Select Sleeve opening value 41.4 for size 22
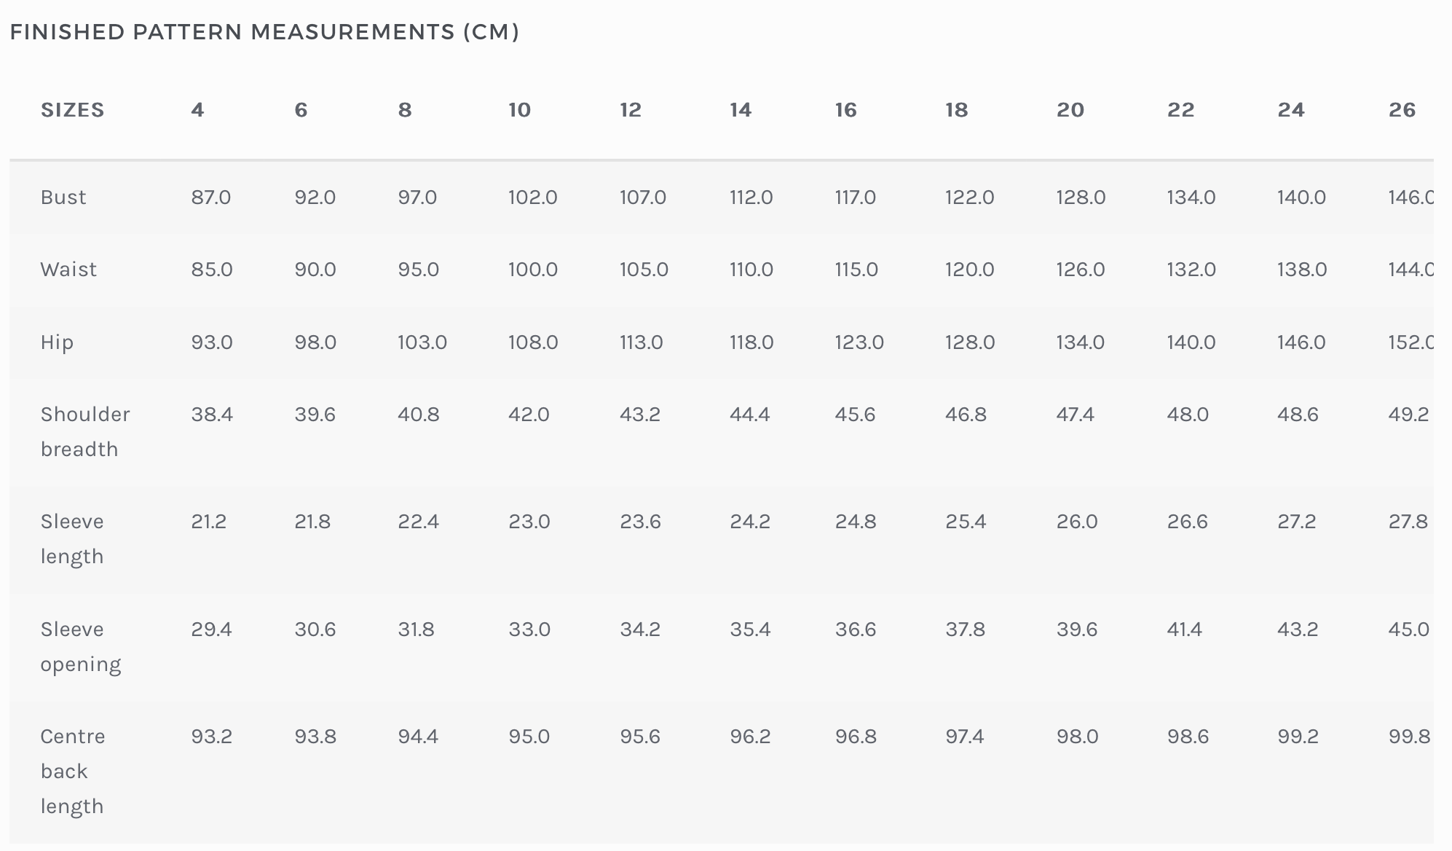Viewport: 1452px width, 851px height. click(1184, 630)
